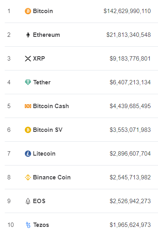Viewport: 158px width, 236px height.
Task: Click the Ethereum diamond logo icon
Action: pos(28,35)
